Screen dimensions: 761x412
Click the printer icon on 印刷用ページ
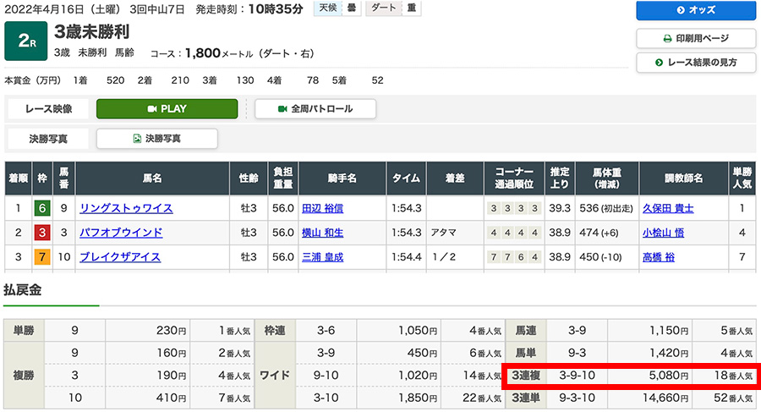(x=668, y=38)
